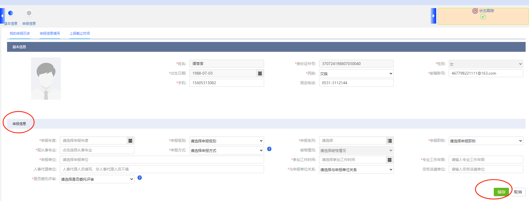Click the 状态跟踪 green check icon
This screenshot has height=201, width=529.
click(483, 17)
